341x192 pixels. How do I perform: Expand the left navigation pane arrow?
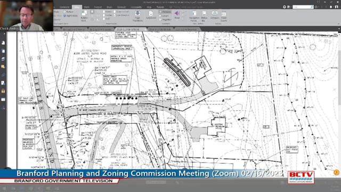point(4,34)
